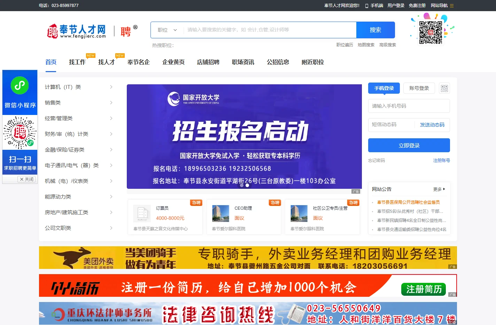The image size is (496, 325).
Task: Open the 忘记密码 link
Action: click(377, 161)
